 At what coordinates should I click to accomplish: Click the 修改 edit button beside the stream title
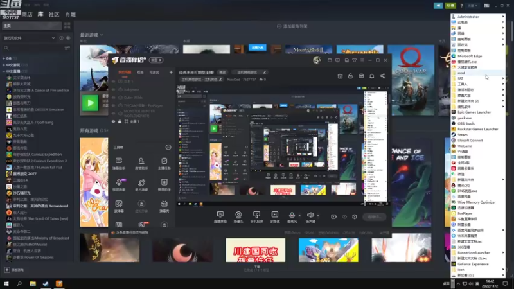pyautogui.click(x=222, y=72)
